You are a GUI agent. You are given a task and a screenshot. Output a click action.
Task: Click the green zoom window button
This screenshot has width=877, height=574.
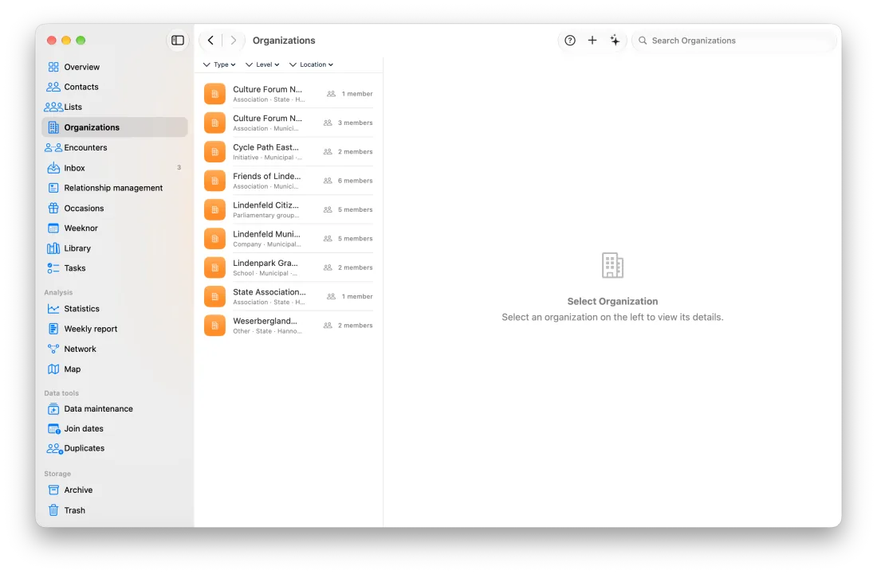coord(81,40)
